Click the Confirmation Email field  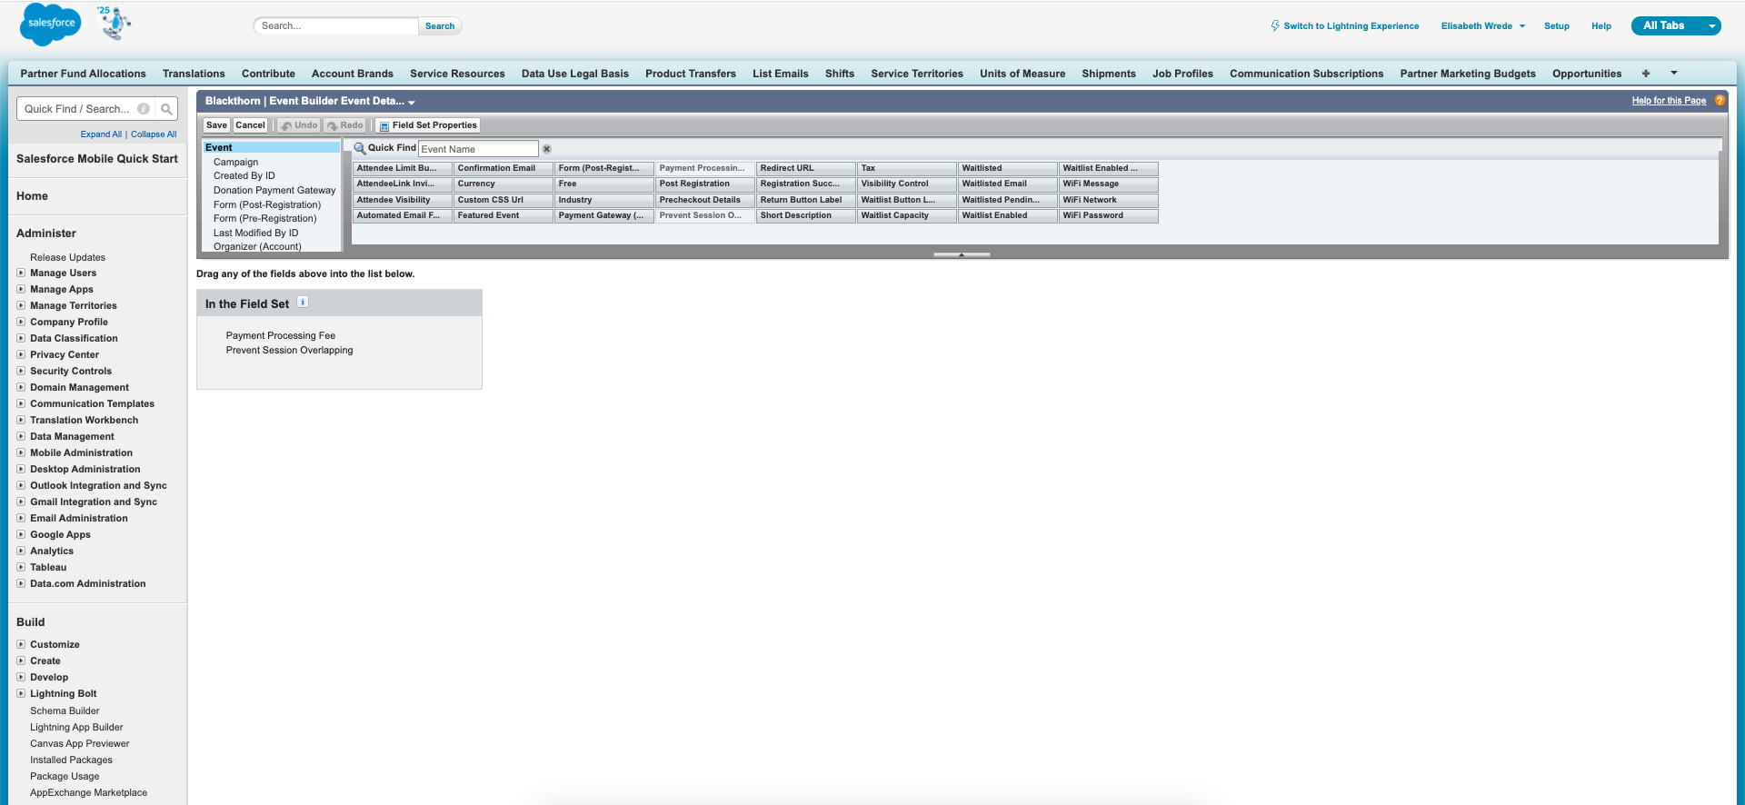503,168
